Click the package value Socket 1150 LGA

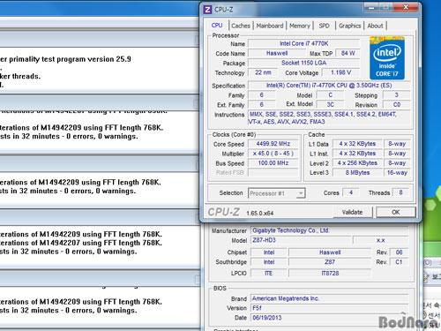[x=303, y=63]
